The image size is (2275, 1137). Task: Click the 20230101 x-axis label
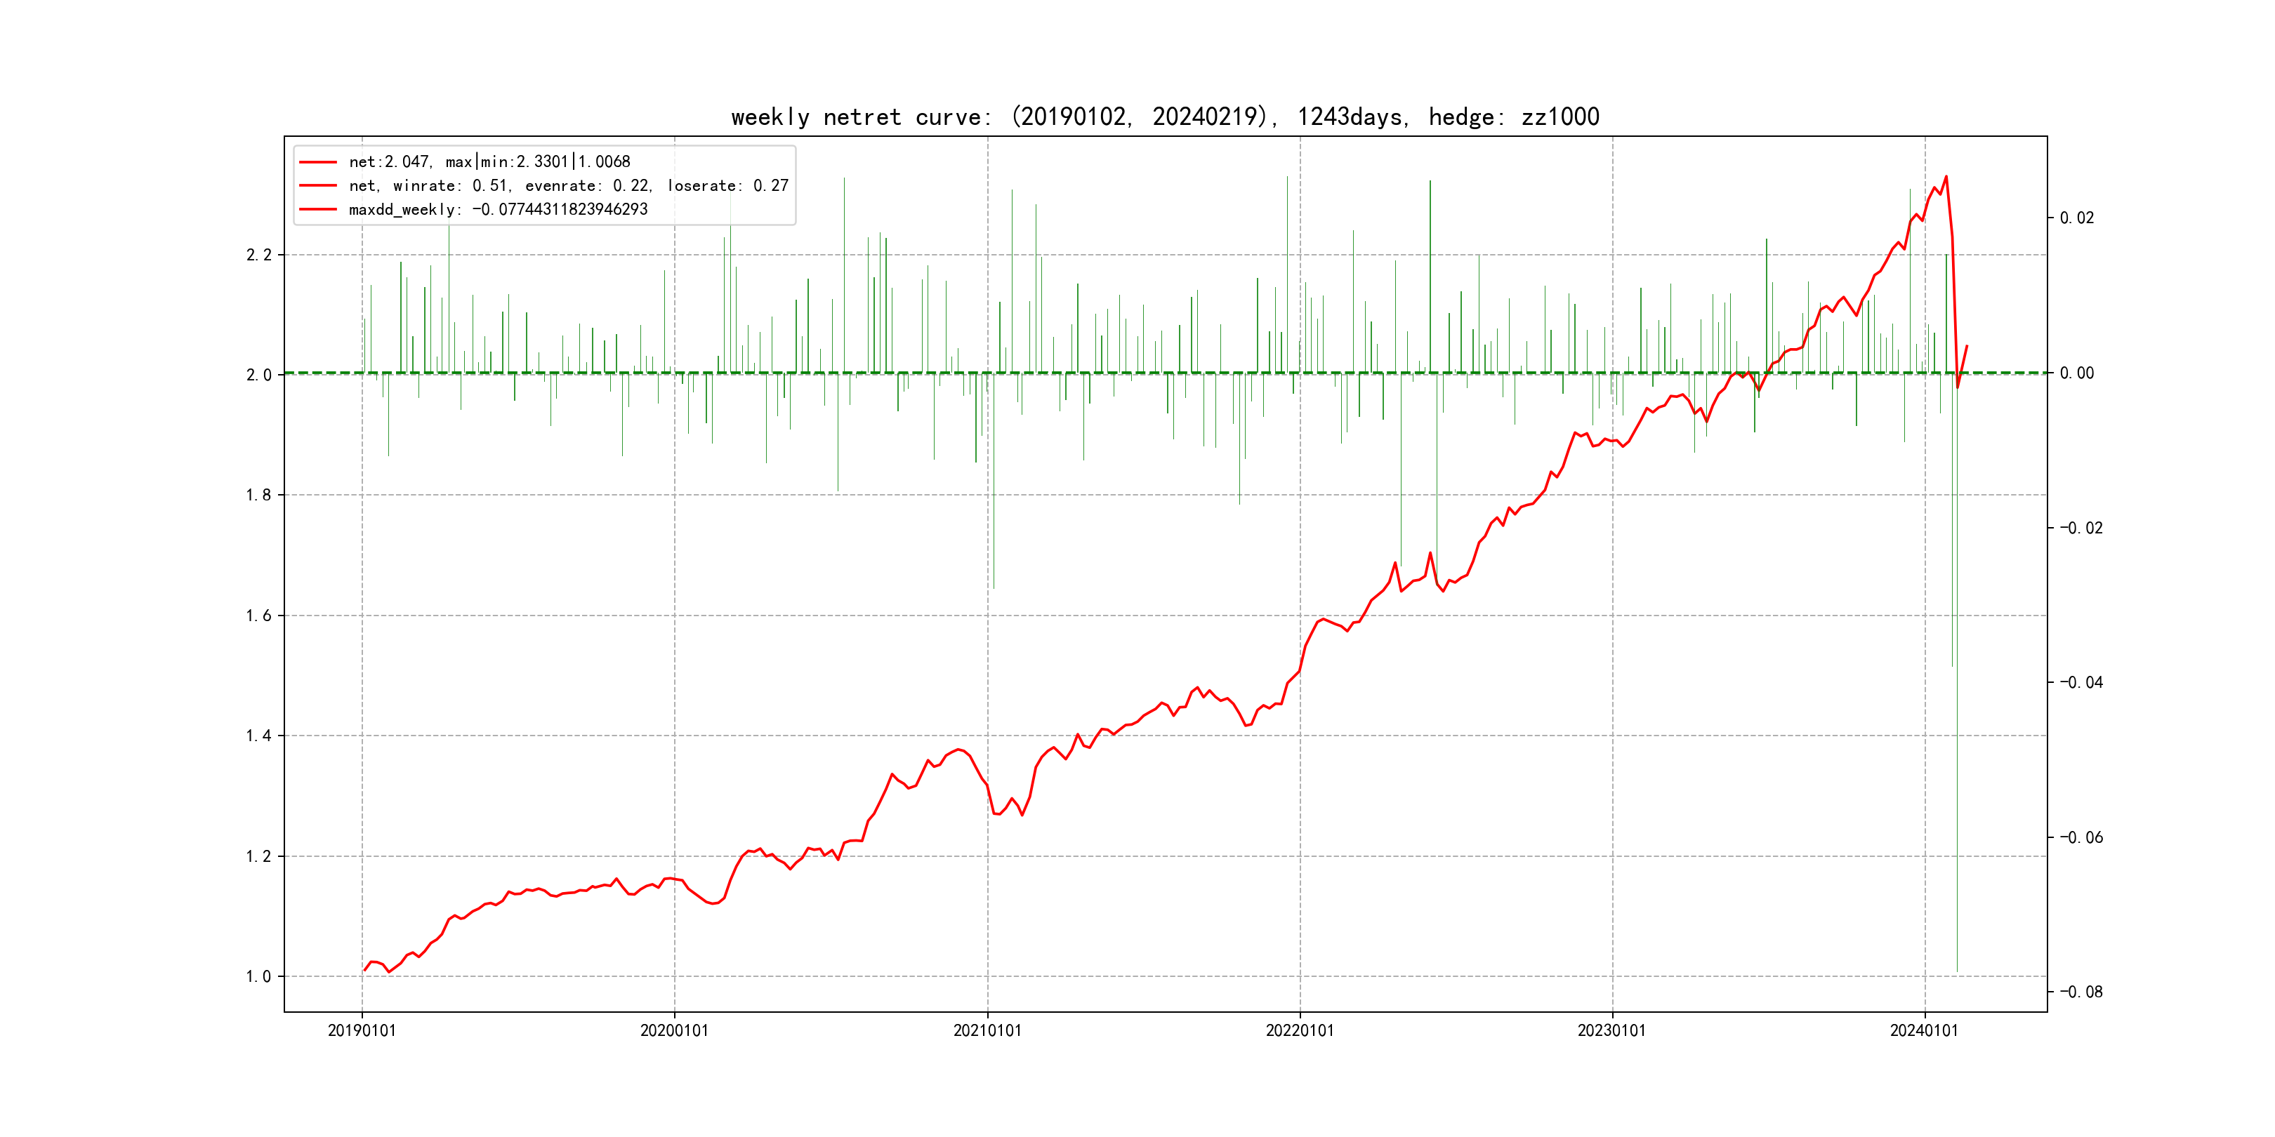coord(1611,1030)
